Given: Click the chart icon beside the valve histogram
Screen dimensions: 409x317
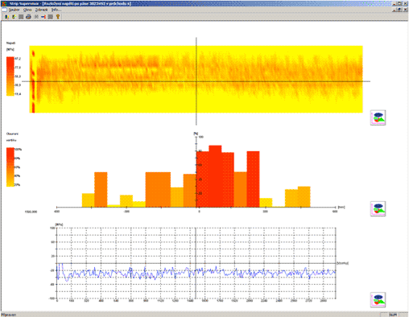Looking at the screenshot, I should pos(378,208).
